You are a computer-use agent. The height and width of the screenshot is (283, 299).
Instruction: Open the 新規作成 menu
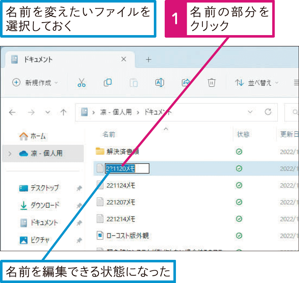[35, 83]
